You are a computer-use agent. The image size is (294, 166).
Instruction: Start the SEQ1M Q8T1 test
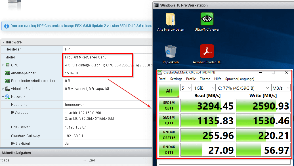point(169,105)
